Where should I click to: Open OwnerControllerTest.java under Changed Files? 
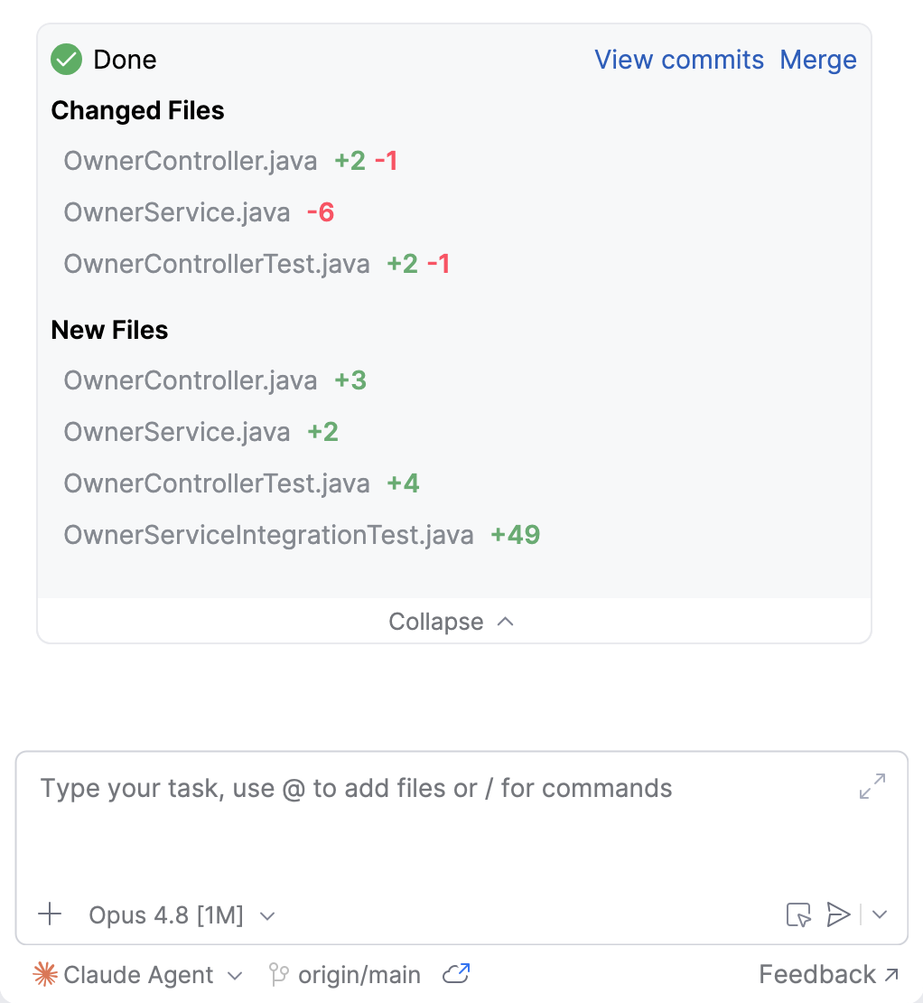coord(217,264)
